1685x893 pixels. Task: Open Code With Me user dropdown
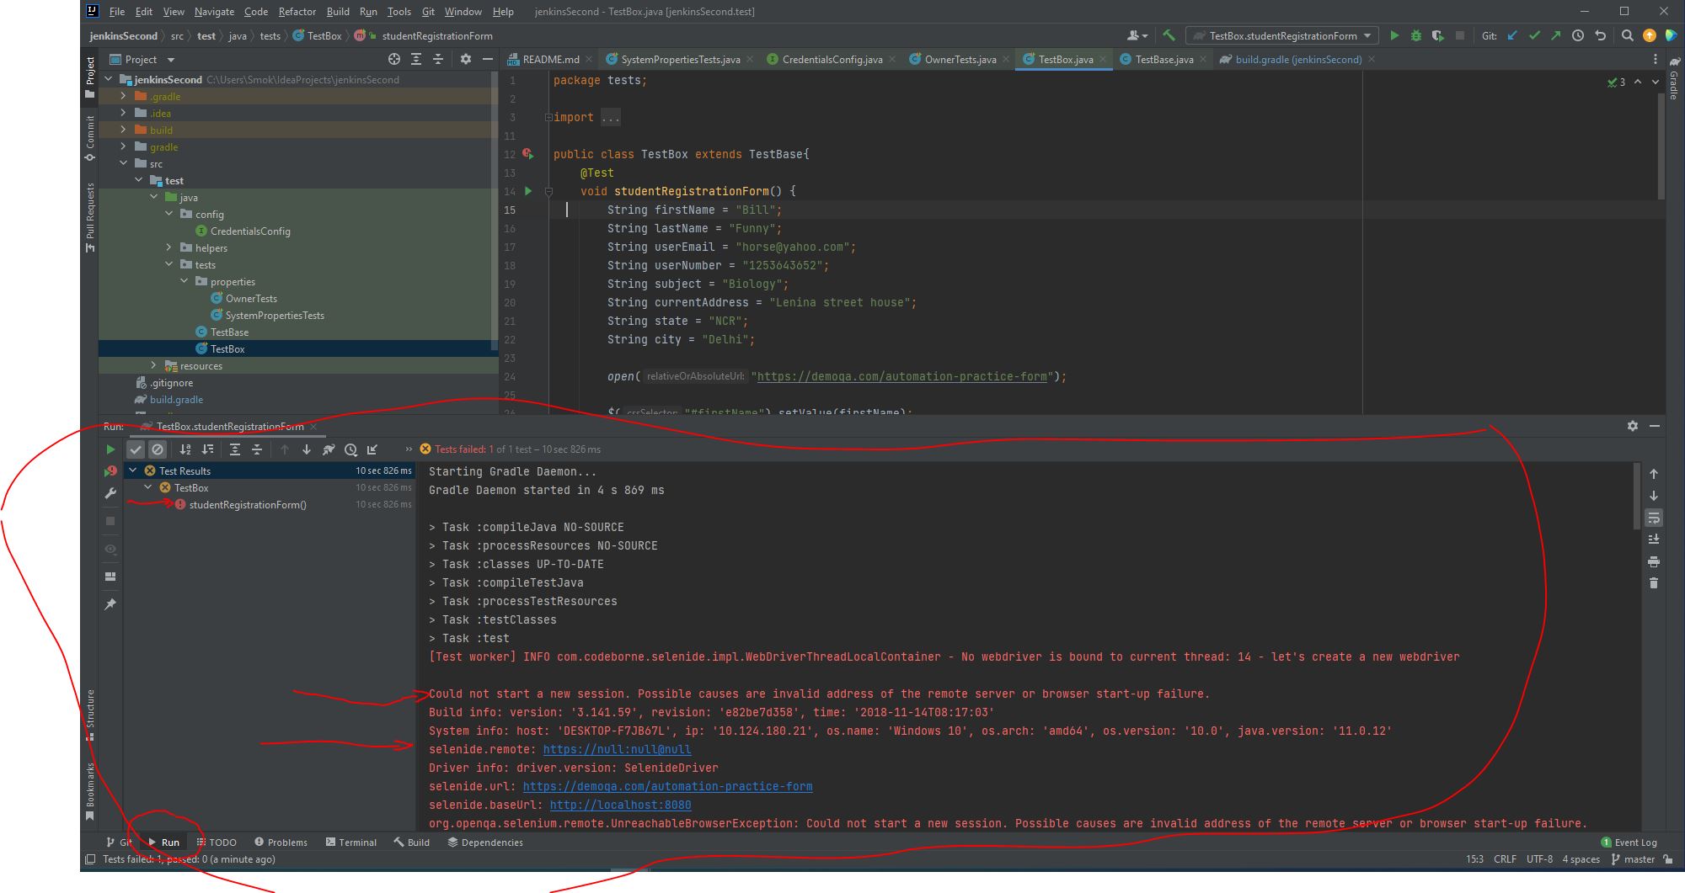coord(1137,35)
